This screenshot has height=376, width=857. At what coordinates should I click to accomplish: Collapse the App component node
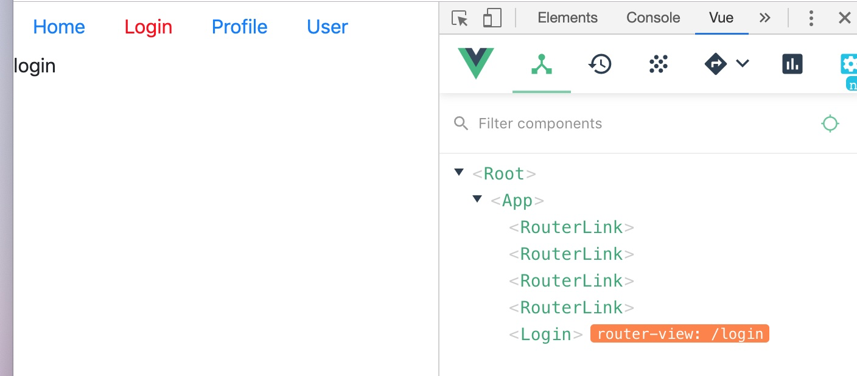(x=477, y=199)
